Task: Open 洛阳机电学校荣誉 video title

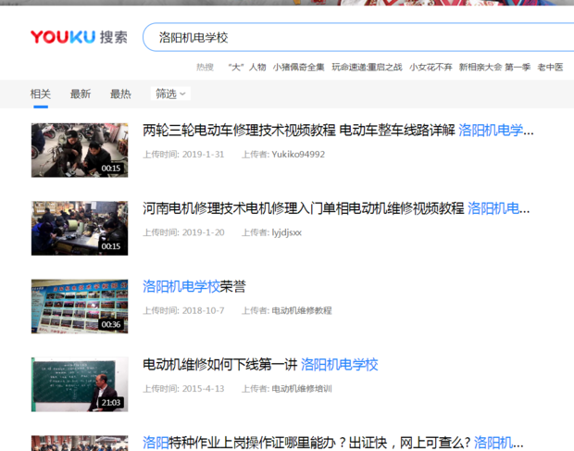Action: 194,286
